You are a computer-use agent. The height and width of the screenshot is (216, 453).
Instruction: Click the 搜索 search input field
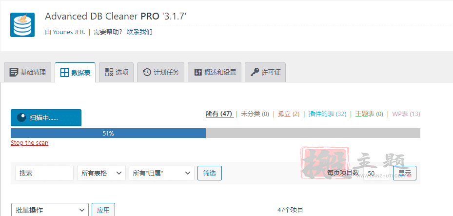click(44, 173)
